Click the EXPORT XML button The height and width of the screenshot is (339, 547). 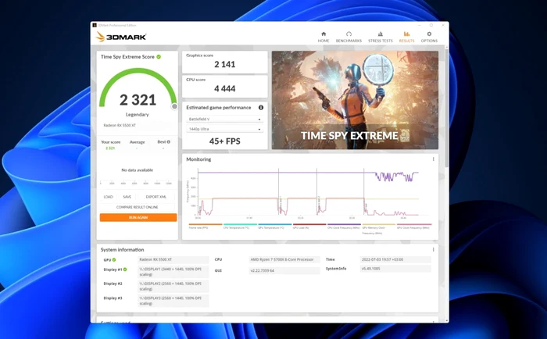pos(156,197)
